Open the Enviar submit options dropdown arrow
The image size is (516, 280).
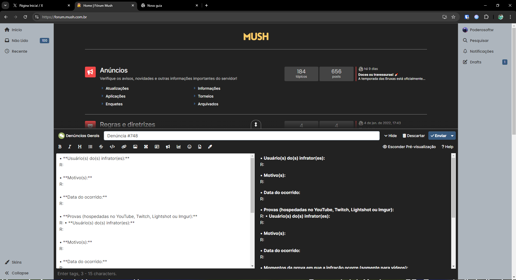pyautogui.click(x=452, y=136)
